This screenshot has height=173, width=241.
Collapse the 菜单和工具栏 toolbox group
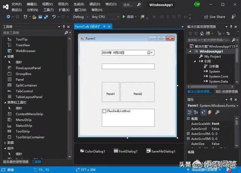tap(5, 103)
